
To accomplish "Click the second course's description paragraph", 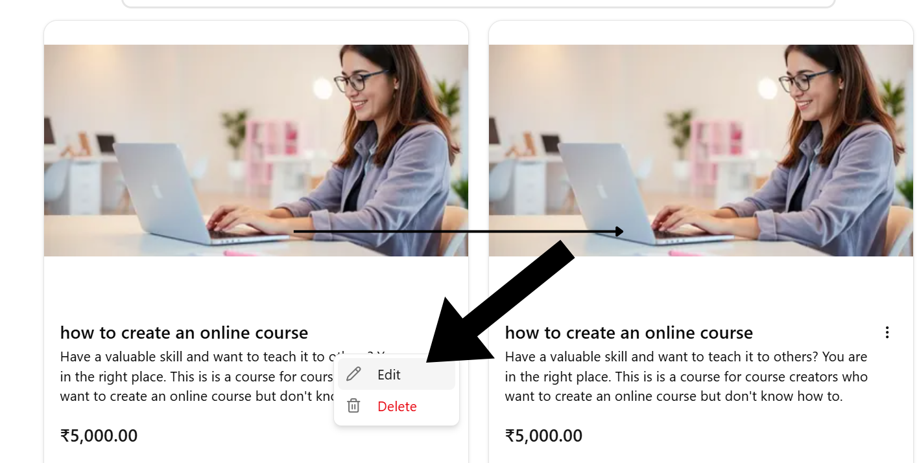I will coord(686,376).
